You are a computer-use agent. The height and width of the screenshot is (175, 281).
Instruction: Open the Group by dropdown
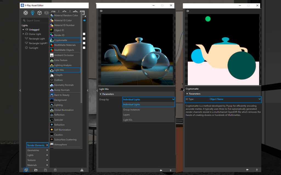(x=148, y=100)
